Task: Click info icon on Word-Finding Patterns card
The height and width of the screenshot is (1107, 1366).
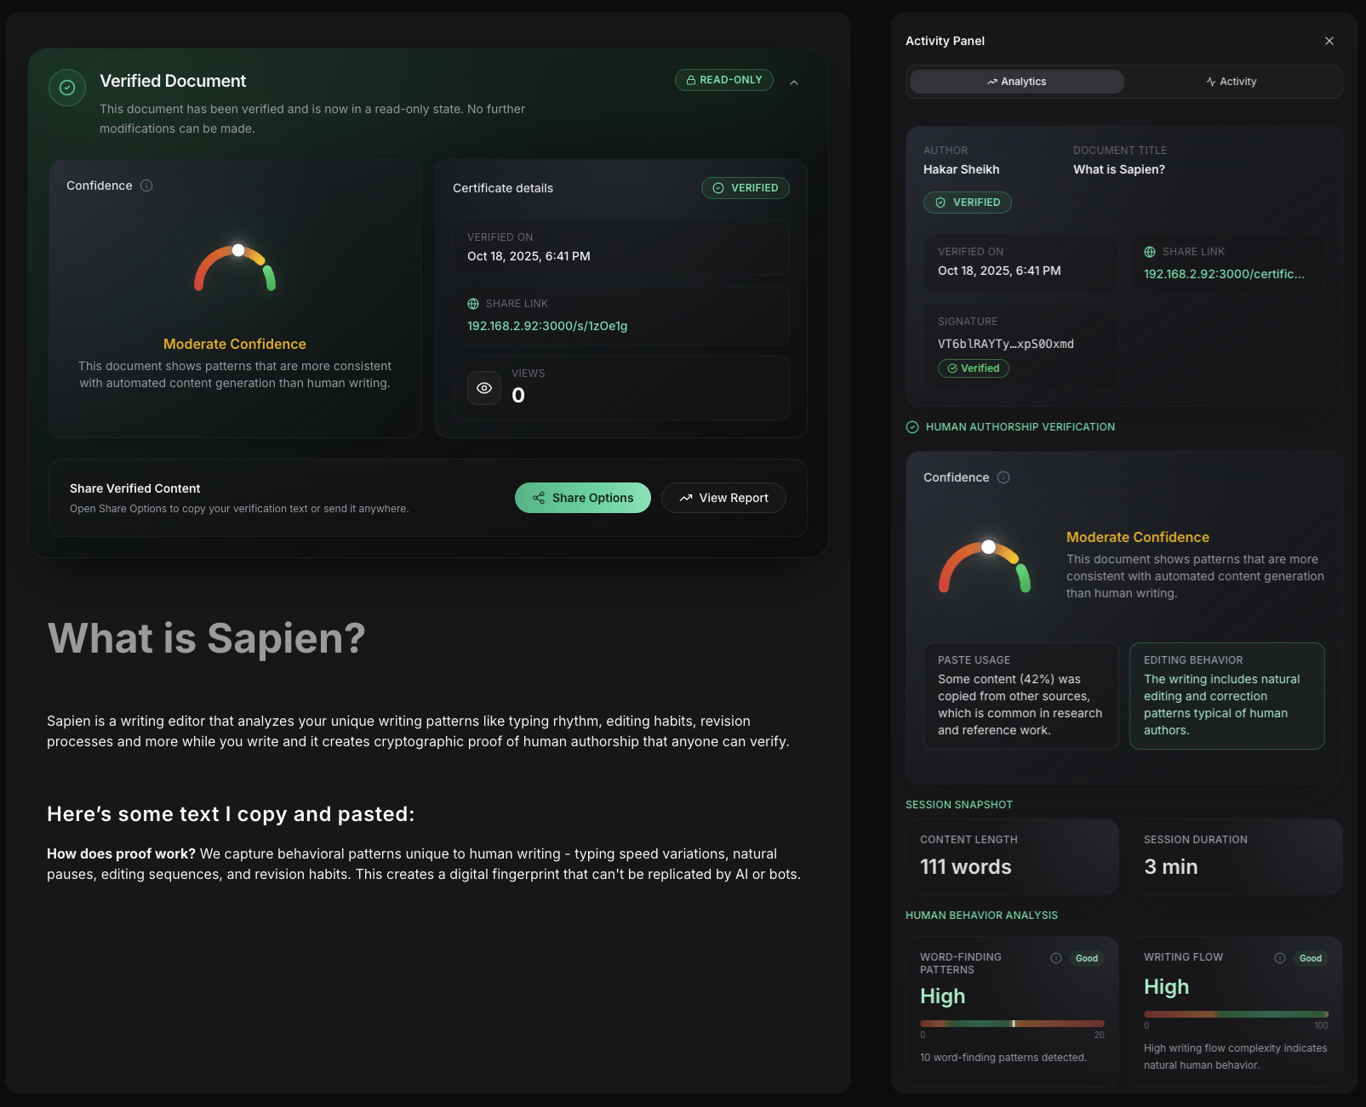Action: pos(1056,958)
